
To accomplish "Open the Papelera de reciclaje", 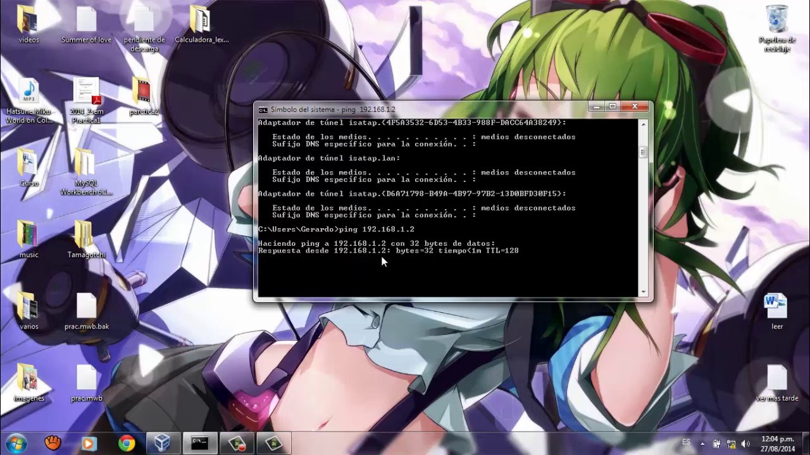I will (x=777, y=29).
